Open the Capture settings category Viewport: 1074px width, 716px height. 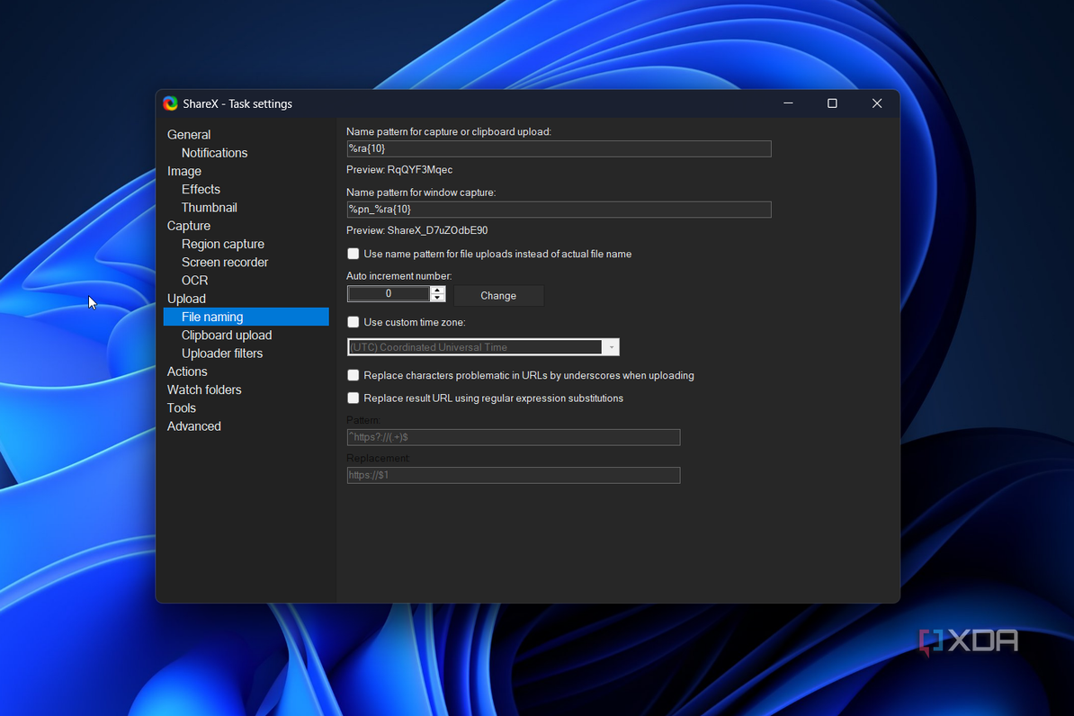point(188,226)
